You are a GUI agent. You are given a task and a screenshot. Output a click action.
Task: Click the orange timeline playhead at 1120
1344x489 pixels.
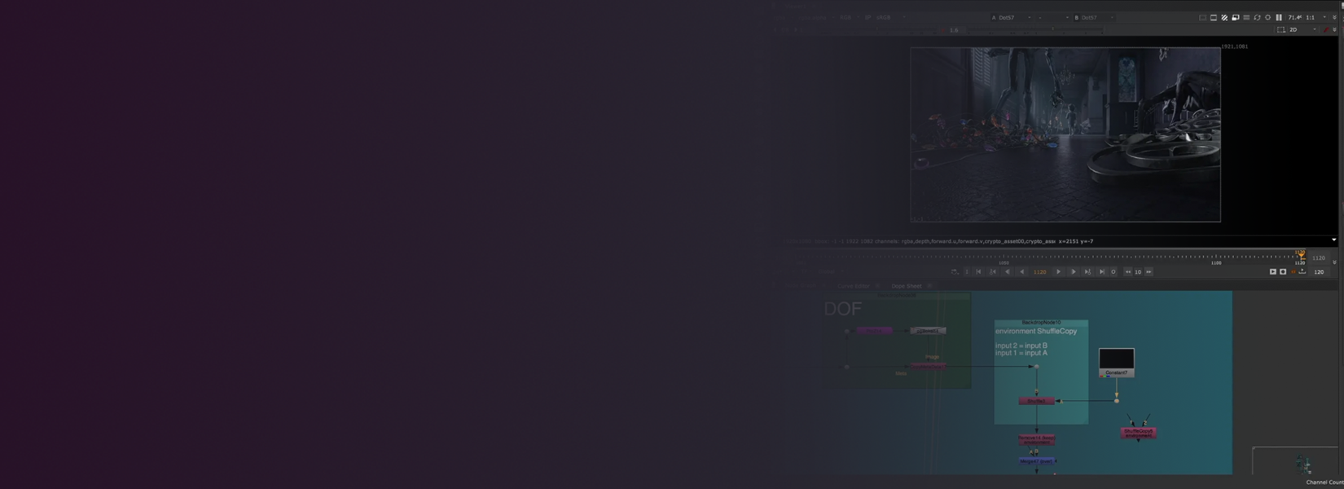point(1300,255)
